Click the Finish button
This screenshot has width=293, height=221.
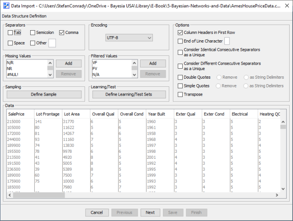(196, 213)
